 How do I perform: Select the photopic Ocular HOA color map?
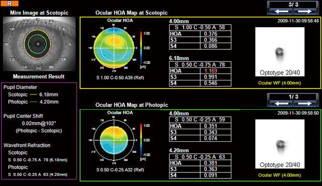[x=114, y=140]
